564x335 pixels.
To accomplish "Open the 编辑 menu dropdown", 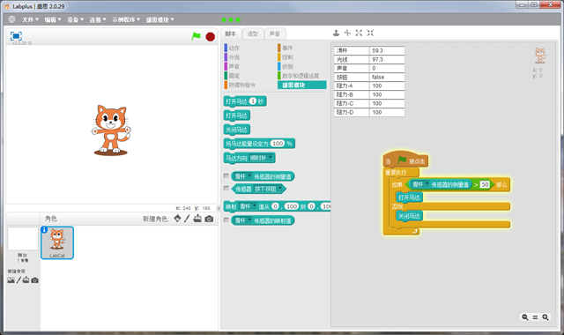I will 53,19.
